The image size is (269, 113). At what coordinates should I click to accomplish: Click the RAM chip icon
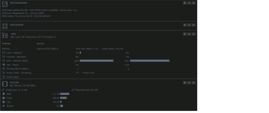[x=3, y=94]
